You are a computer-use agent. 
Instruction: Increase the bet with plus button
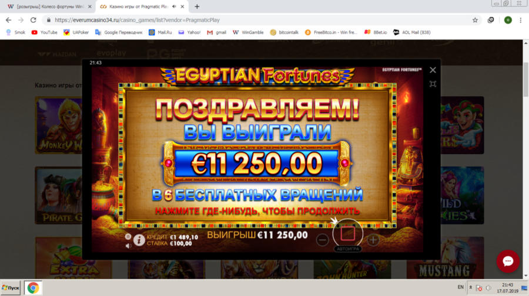pos(373,240)
